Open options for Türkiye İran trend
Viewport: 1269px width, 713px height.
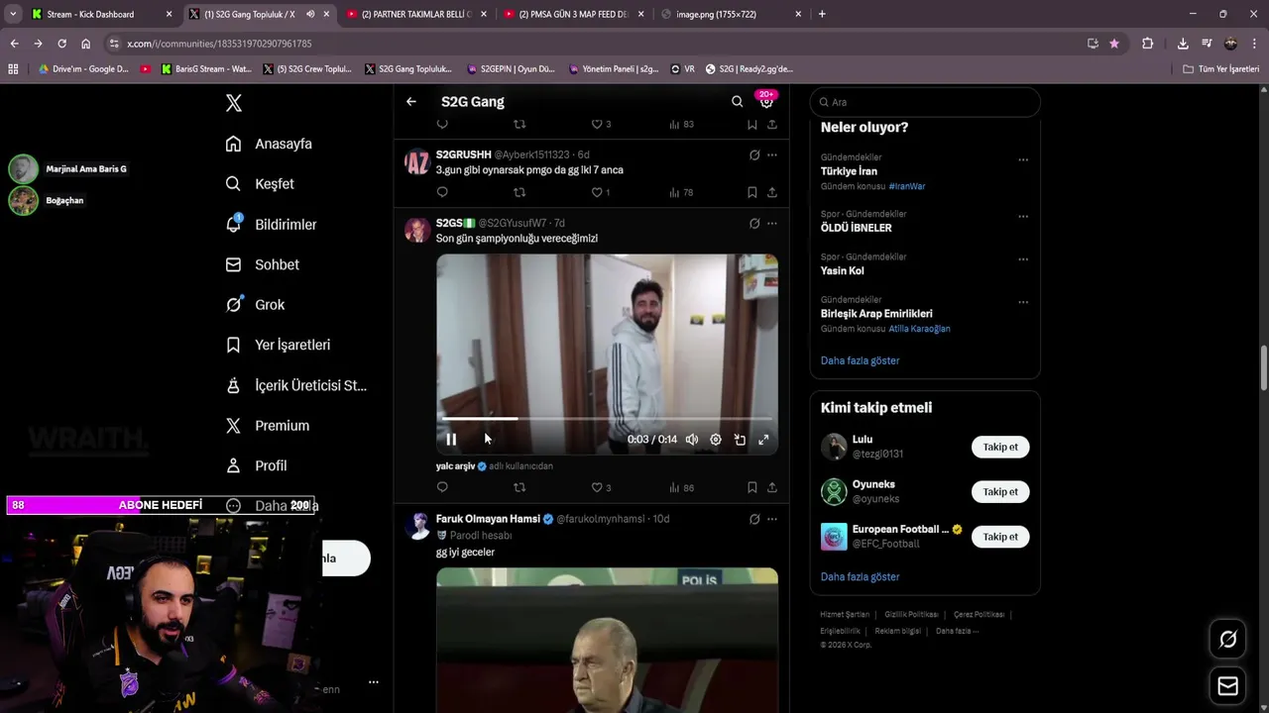[1023, 159]
